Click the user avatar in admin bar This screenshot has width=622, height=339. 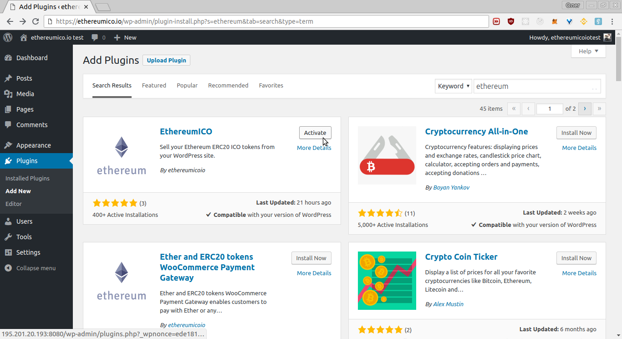pyautogui.click(x=607, y=37)
